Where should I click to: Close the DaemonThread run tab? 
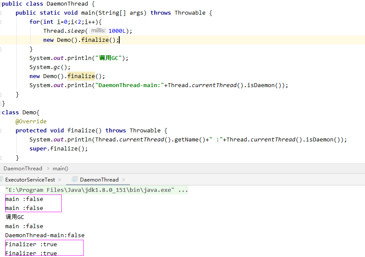pyautogui.click(x=124, y=180)
